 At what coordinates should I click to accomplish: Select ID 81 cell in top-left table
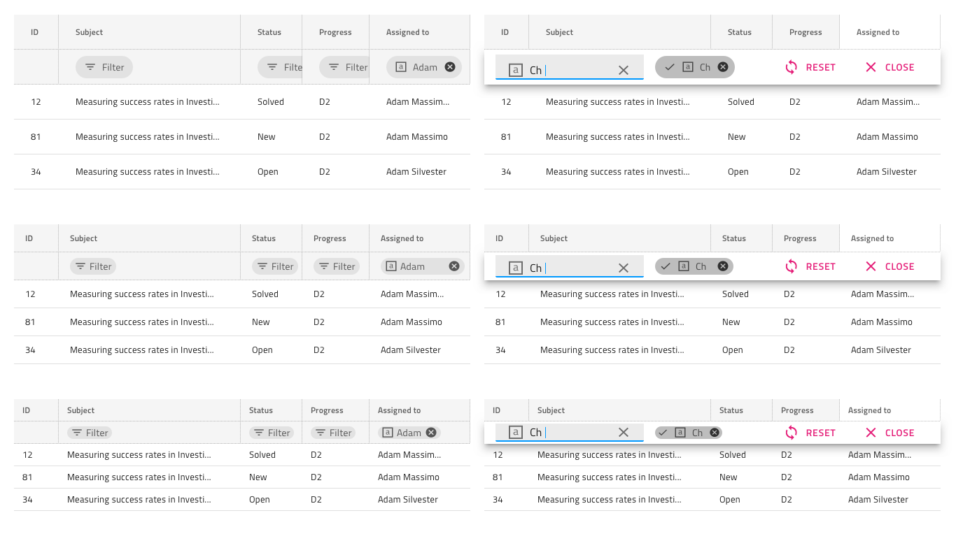point(36,137)
